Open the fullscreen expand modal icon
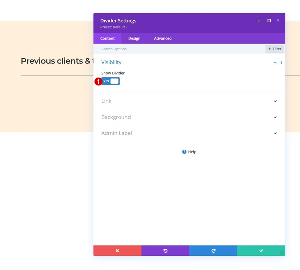 coord(258,21)
